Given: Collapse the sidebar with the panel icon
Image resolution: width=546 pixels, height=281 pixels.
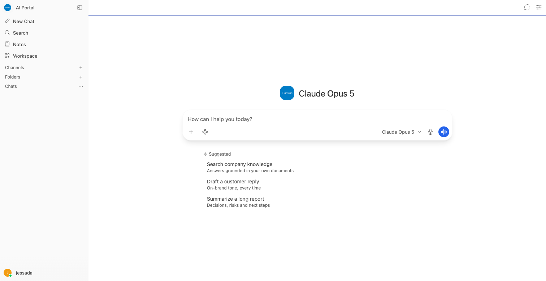Looking at the screenshot, I should click(x=80, y=8).
